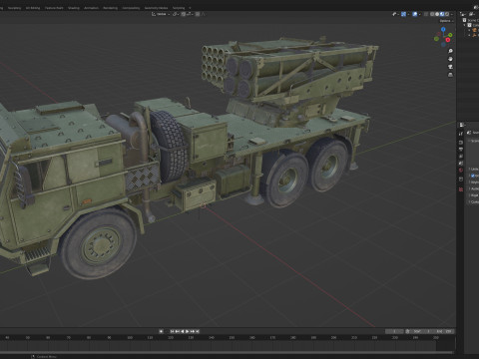The image size is (479, 359).
Task: Toggle X-ray view mode
Action: [x=426, y=14]
